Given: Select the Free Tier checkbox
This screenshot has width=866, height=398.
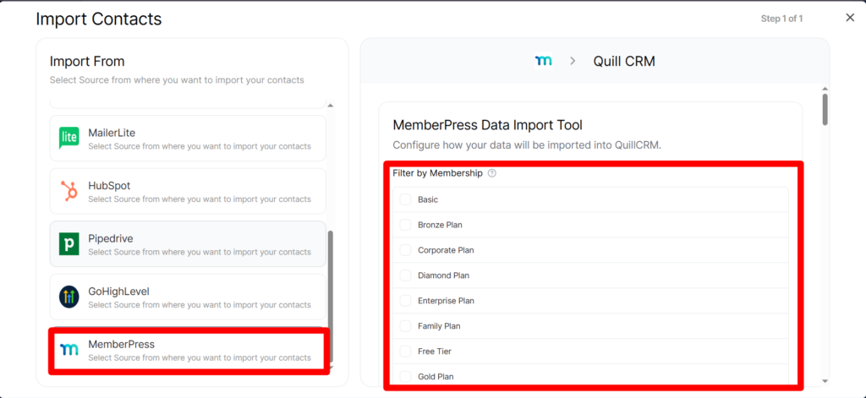Looking at the screenshot, I should [x=405, y=352].
